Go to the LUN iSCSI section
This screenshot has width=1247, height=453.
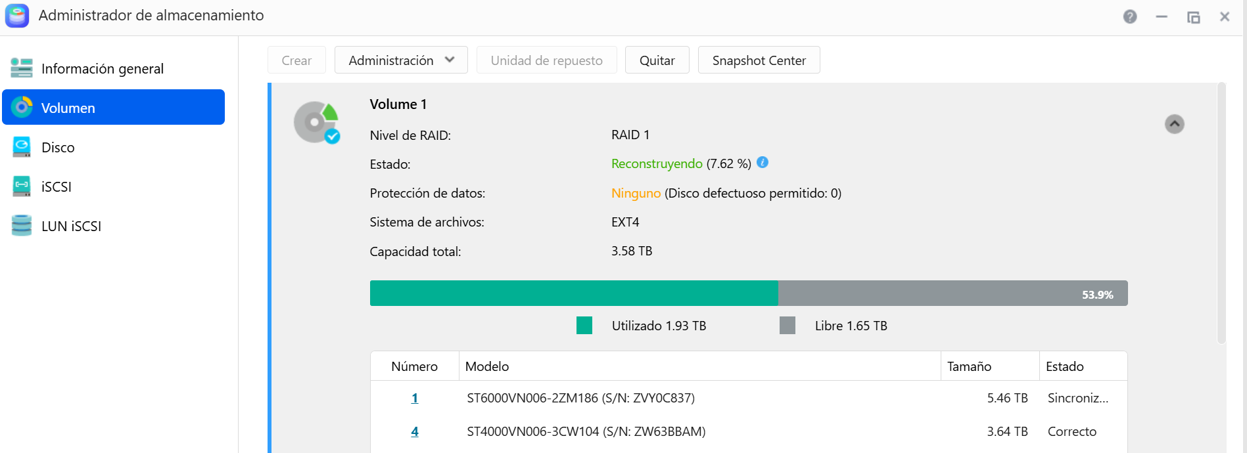click(71, 226)
